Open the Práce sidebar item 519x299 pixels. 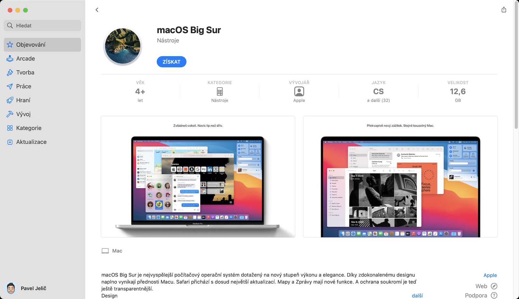coord(42,86)
